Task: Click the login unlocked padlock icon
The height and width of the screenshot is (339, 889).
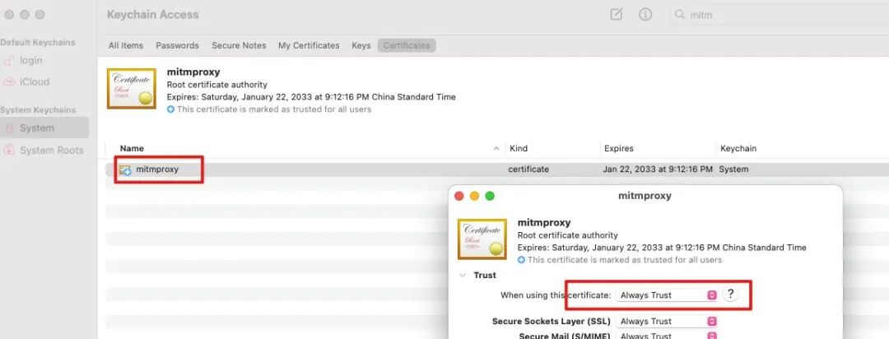Action: 9,60
